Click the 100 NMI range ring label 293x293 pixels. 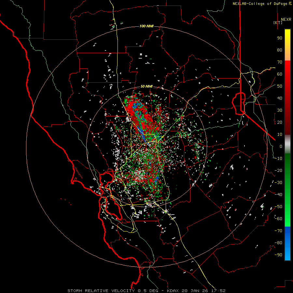coord(146,26)
